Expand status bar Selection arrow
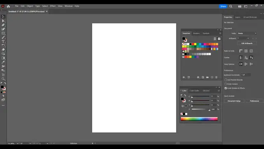 coord(92,143)
